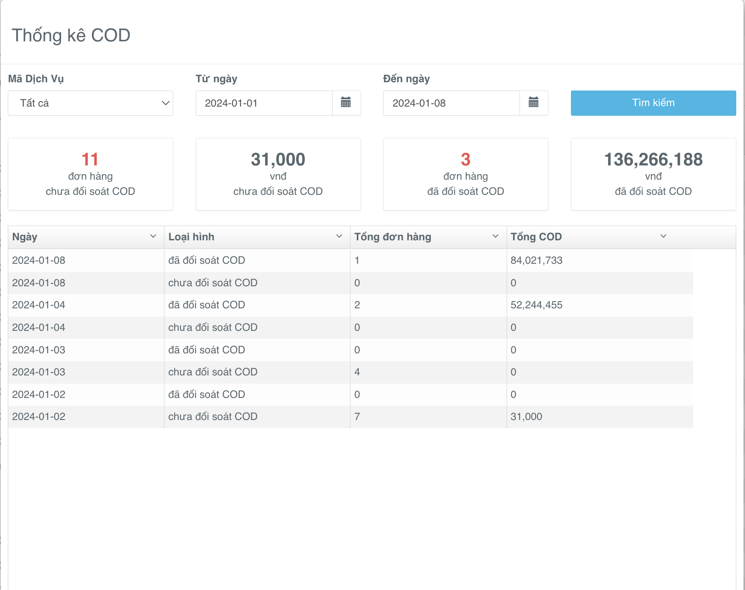The width and height of the screenshot is (745, 590).
Task: Select the 2024-01-04 đã đối soát COD row date
Action: (39, 305)
